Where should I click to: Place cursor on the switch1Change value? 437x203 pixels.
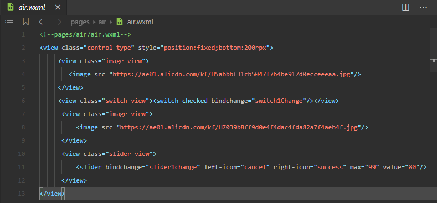click(279, 101)
